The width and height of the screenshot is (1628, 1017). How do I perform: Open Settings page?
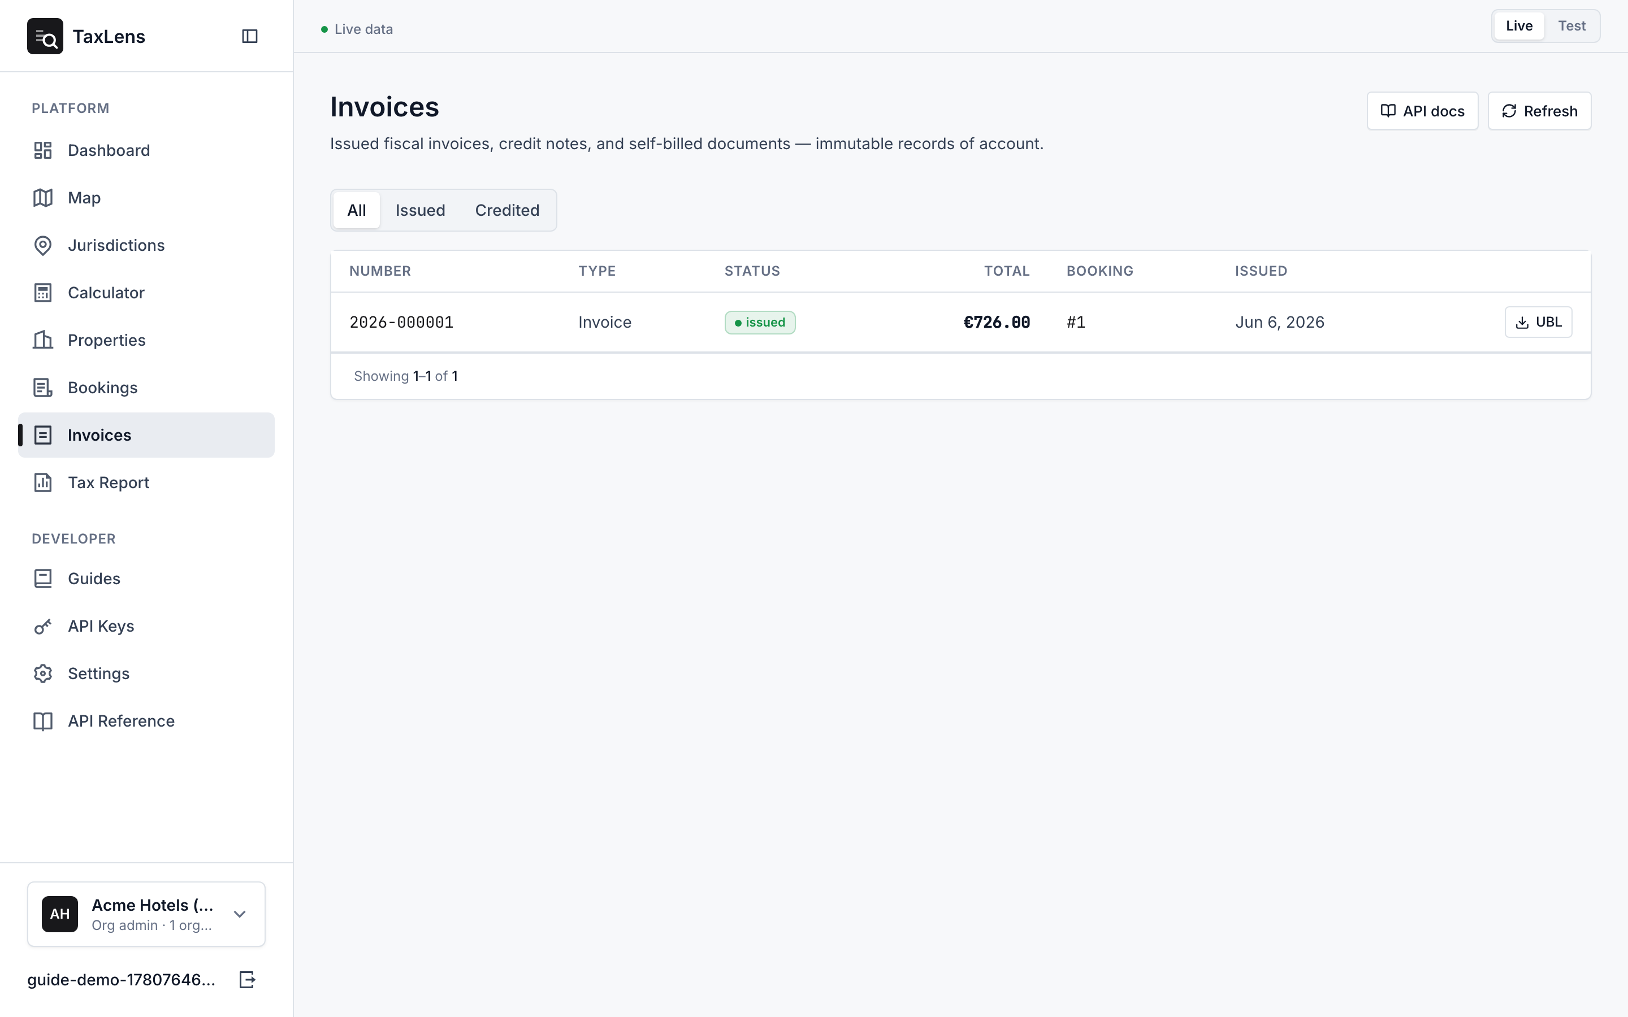pyautogui.click(x=146, y=673)
